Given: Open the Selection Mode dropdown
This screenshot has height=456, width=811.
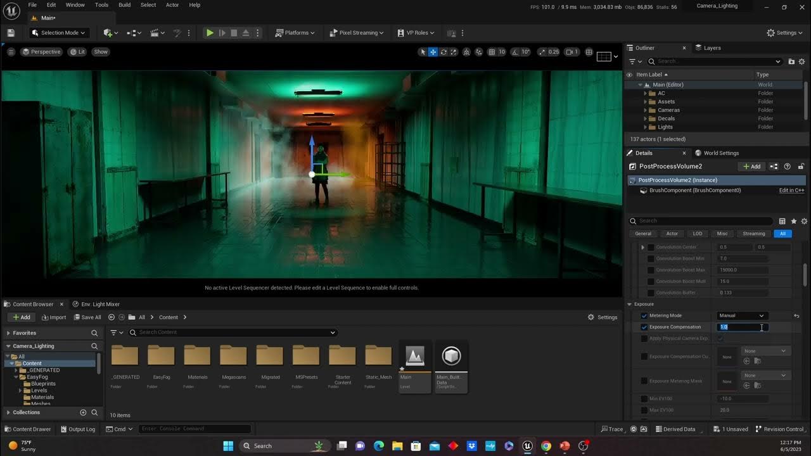Looking at the screenshot, I should pos(60,33).
